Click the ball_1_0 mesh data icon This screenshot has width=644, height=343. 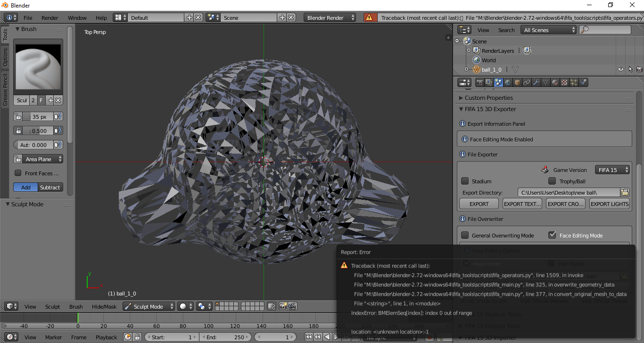coord(515,69)
